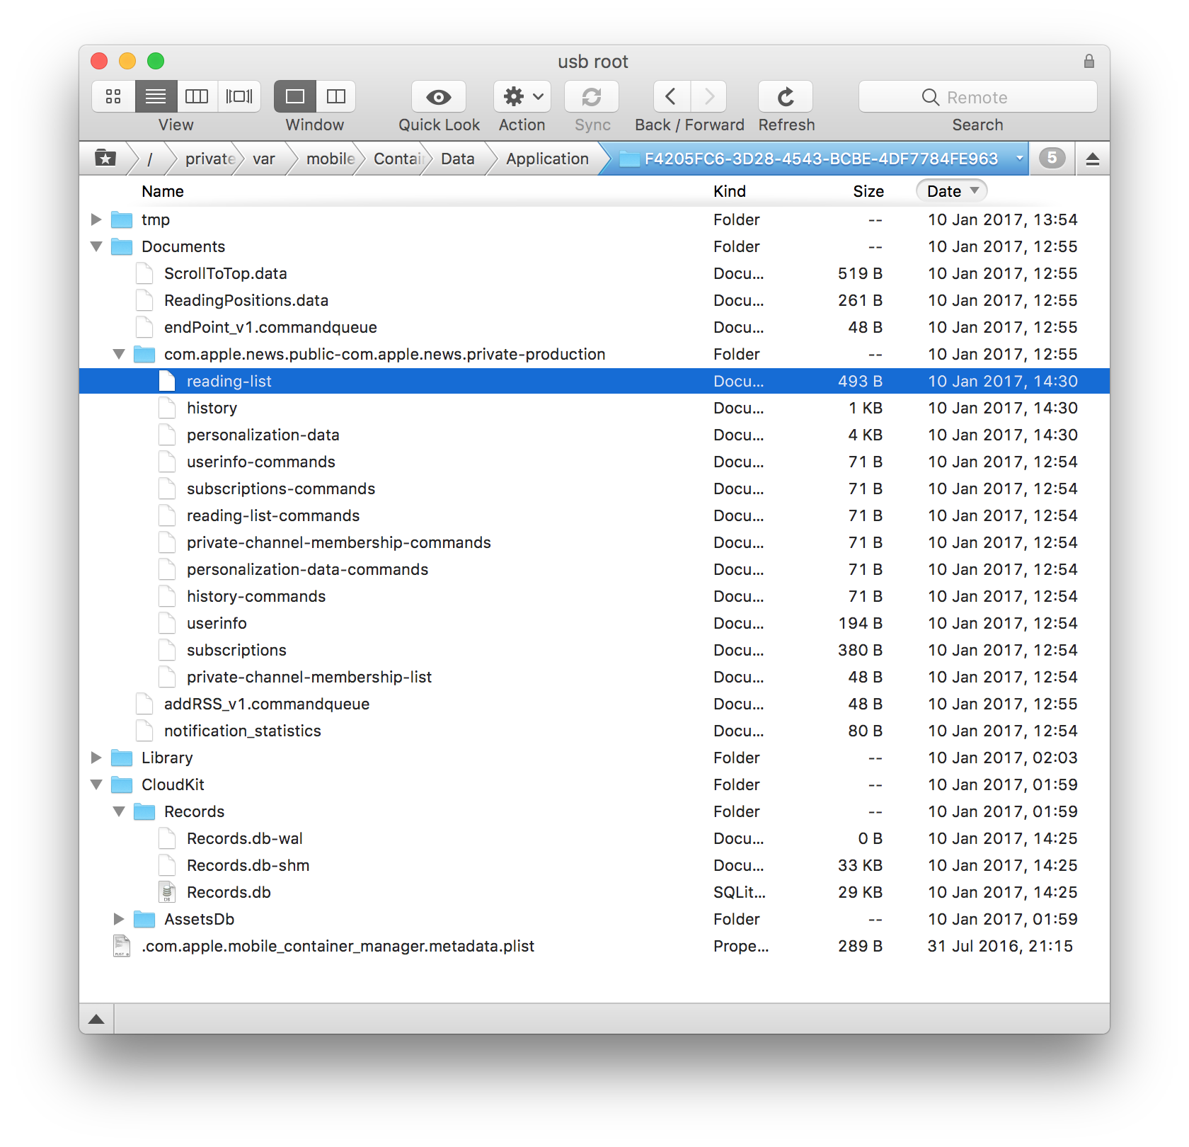Image resolution: width=1189 pixels, height=1147 pixels.
Task: Open the Action gear menu
Action: 522,96
